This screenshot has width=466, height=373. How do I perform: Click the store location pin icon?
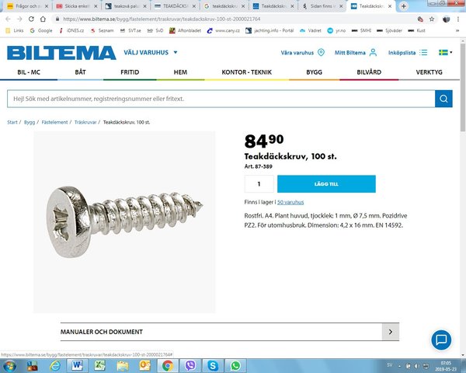point(321,53)
